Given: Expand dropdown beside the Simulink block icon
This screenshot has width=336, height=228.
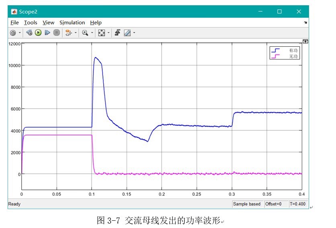Looking at the screenshot, I should 76,33.
